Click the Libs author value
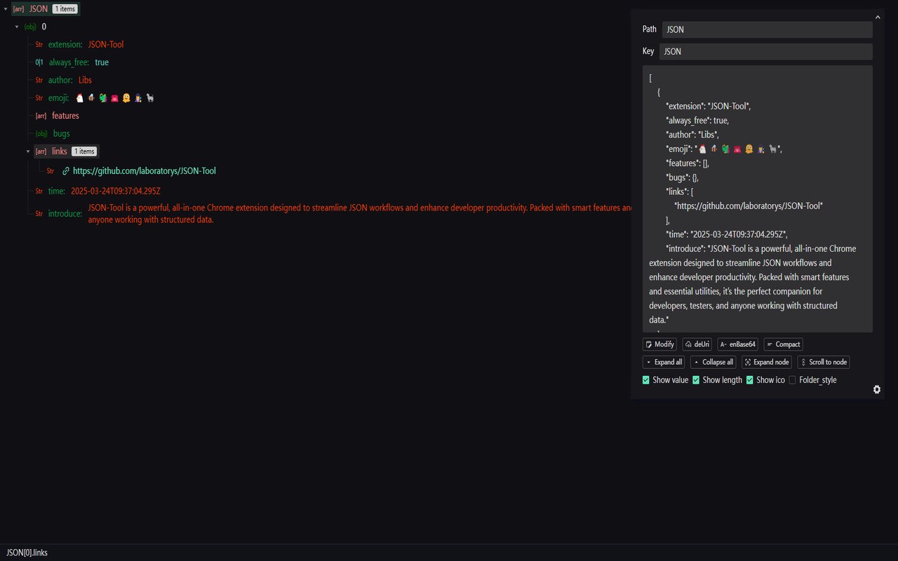This screenshot has height=561, width=898. (85, 80)
